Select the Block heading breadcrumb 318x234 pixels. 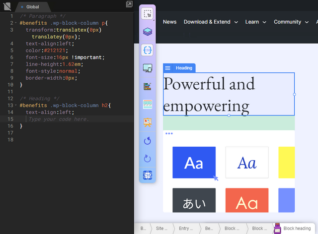point(296,229)
